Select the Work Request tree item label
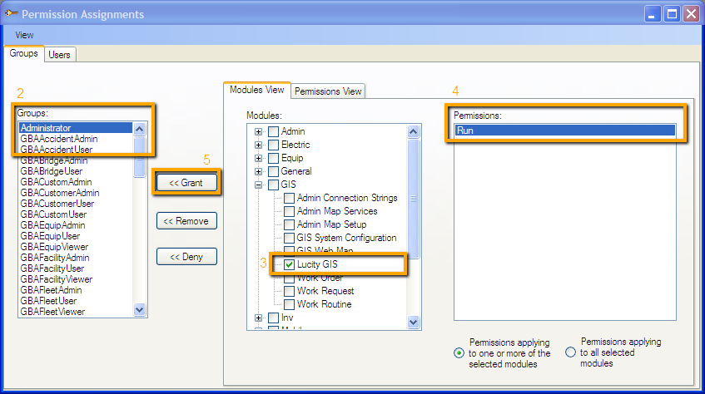 coord(325,291)
